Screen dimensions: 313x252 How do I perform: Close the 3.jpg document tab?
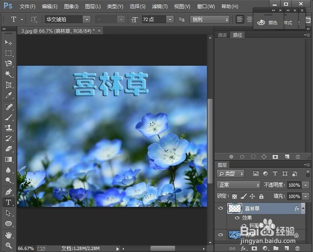99,31
